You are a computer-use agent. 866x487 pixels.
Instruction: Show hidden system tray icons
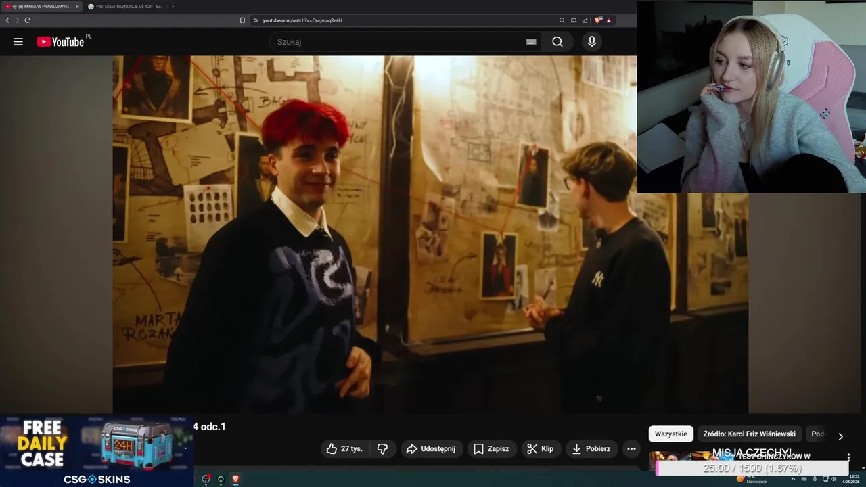793,479
